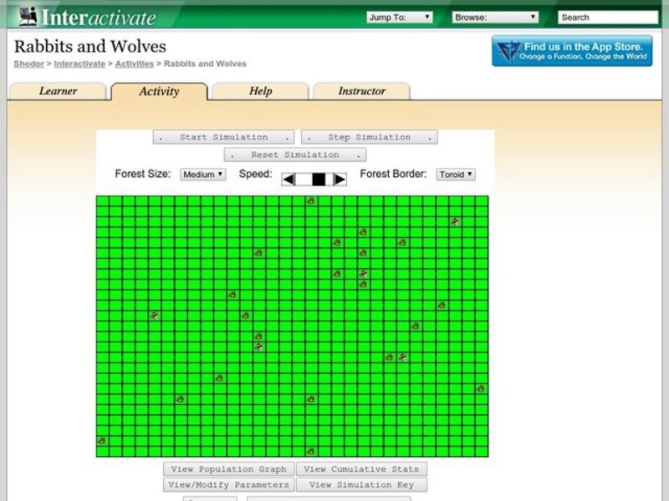Expand the Jump To dropdown
This screenshot has width=669, height=501.
(399, 17)
